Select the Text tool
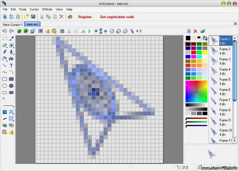 pos(11,65)
